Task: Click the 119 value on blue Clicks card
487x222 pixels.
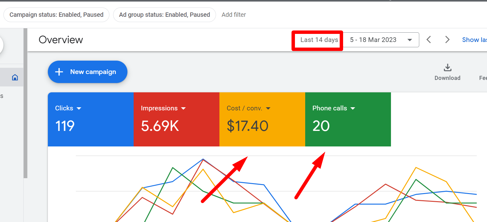Action: 65,126
